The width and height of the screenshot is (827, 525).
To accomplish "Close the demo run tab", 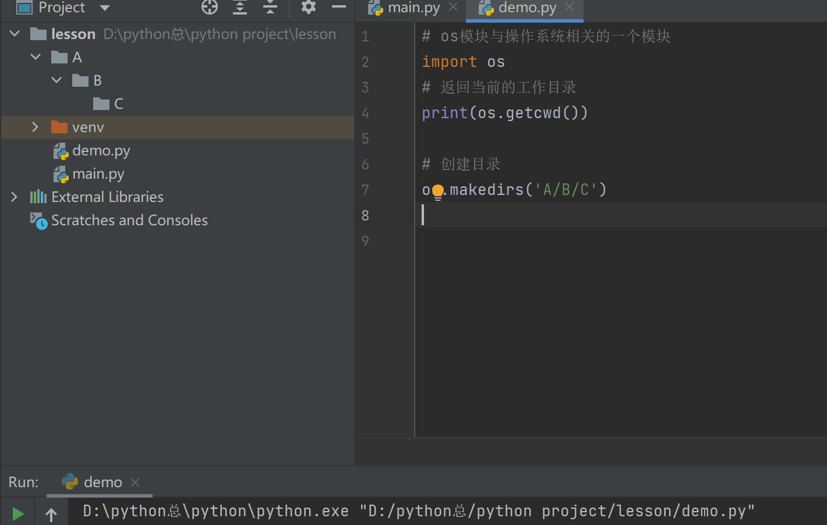I will (135, 483).
